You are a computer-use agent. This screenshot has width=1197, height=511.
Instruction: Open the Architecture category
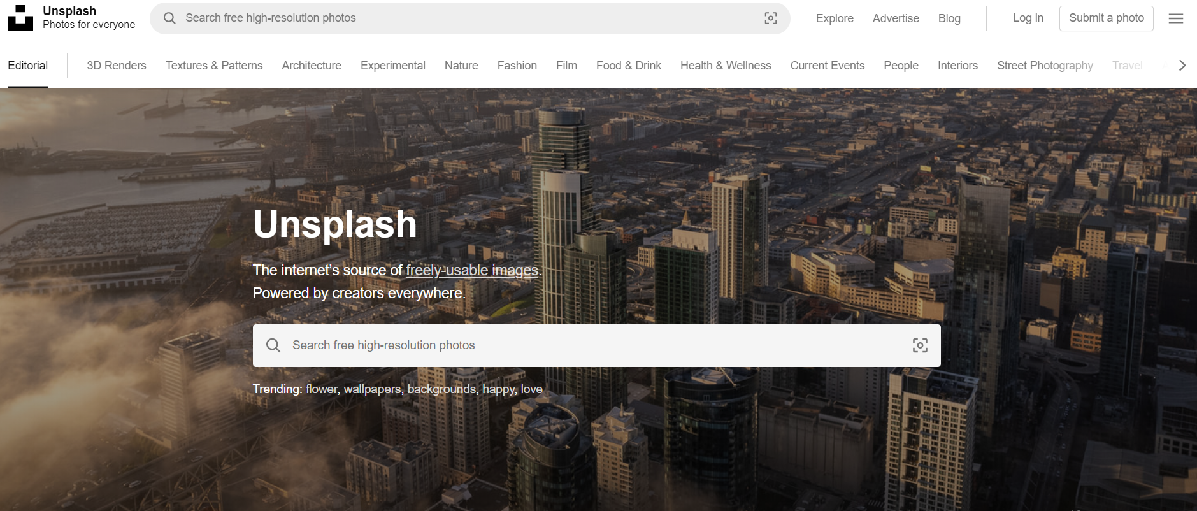(x=312, y=66)
